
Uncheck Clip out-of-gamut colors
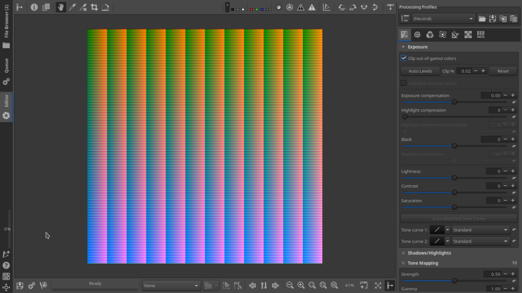pyautogui.click(x=404, y=58)
